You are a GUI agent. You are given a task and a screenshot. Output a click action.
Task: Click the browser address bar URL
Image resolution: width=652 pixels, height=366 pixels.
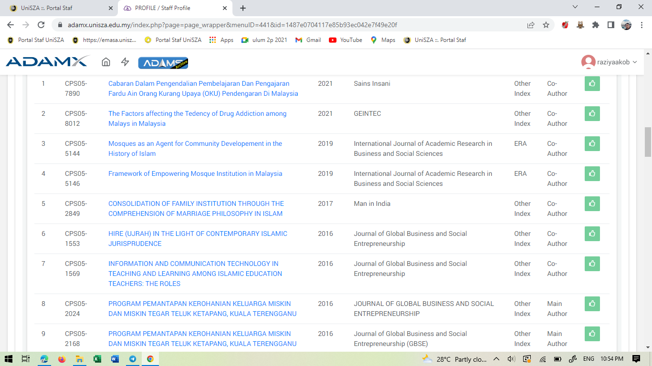[232, 25]
